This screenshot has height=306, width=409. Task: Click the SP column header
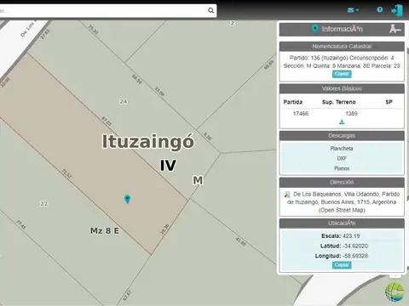coord(389,102)
